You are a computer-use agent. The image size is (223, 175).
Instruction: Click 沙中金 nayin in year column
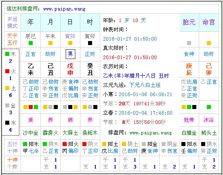coord(31,133)
